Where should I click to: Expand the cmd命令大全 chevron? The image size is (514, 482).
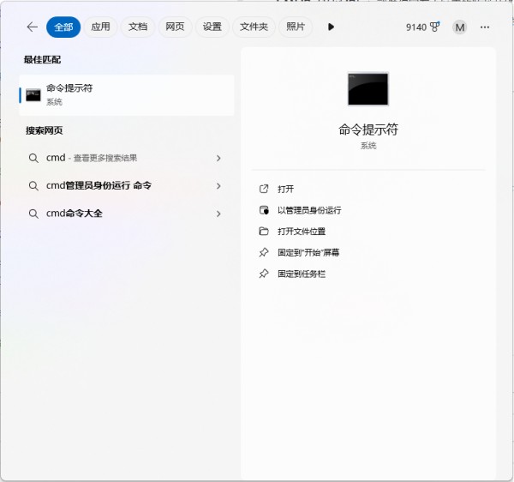coord(218,214)
